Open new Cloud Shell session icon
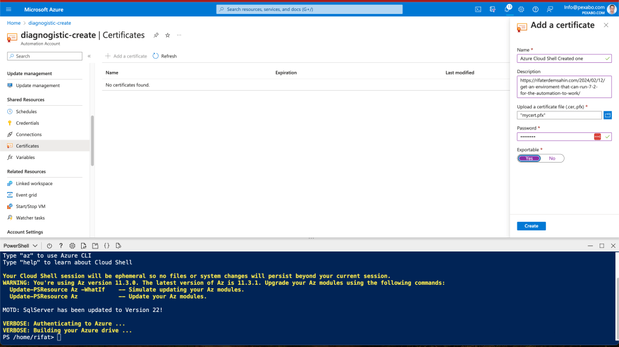This screenshot has width=619, height=347. (x=95, y=245)
